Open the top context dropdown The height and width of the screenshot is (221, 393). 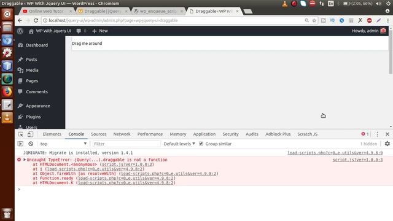click(63, 144)
